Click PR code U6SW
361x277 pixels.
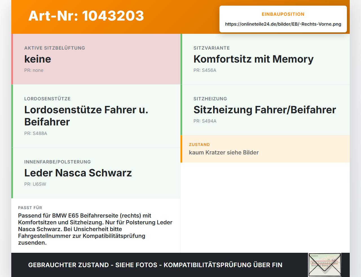35,184
